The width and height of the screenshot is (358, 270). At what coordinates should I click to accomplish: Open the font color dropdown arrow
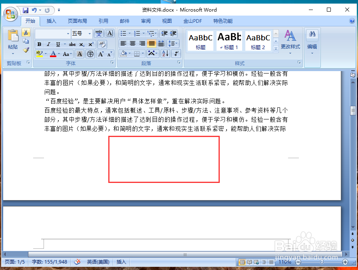point(58,53)
